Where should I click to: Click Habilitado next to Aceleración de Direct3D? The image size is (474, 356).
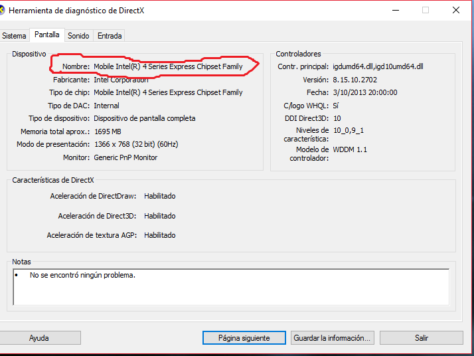[x=159, y=216]
